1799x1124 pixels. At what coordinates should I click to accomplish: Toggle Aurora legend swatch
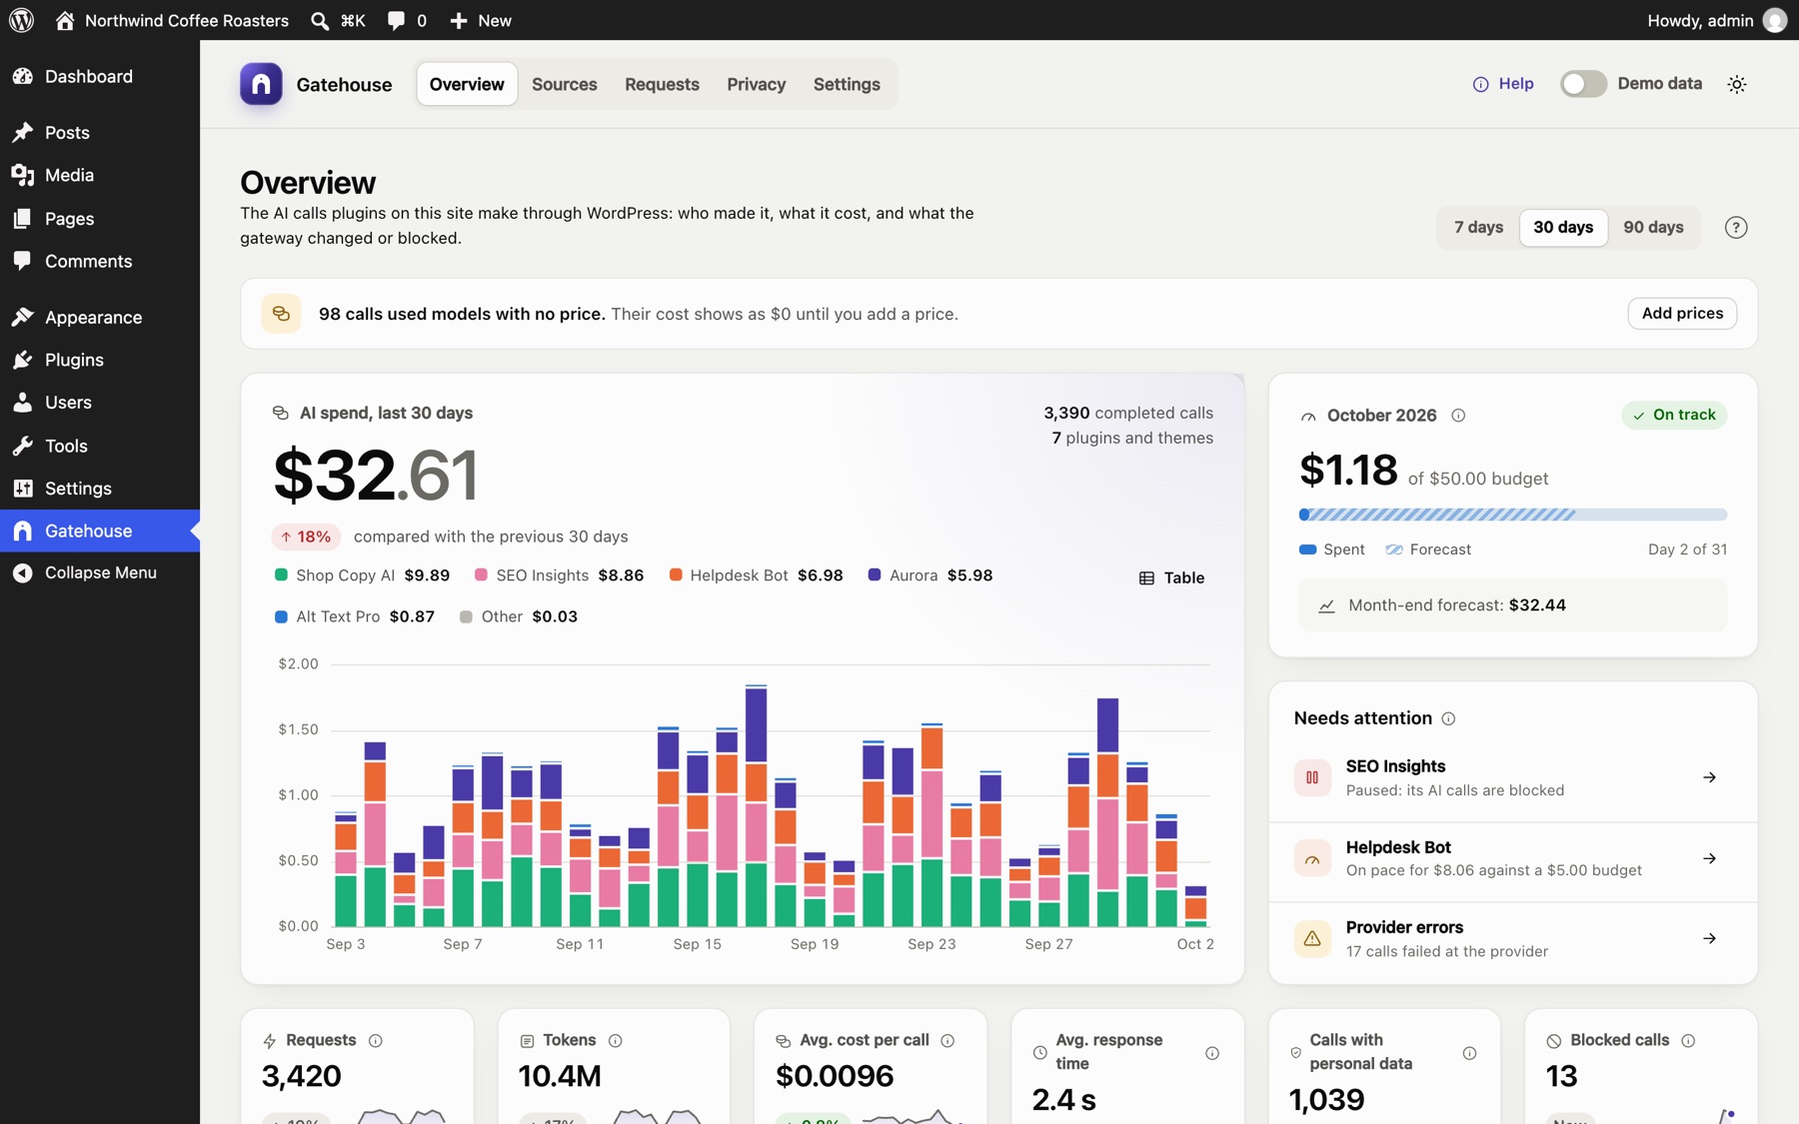pyautogui.click(x=875, y=574)
